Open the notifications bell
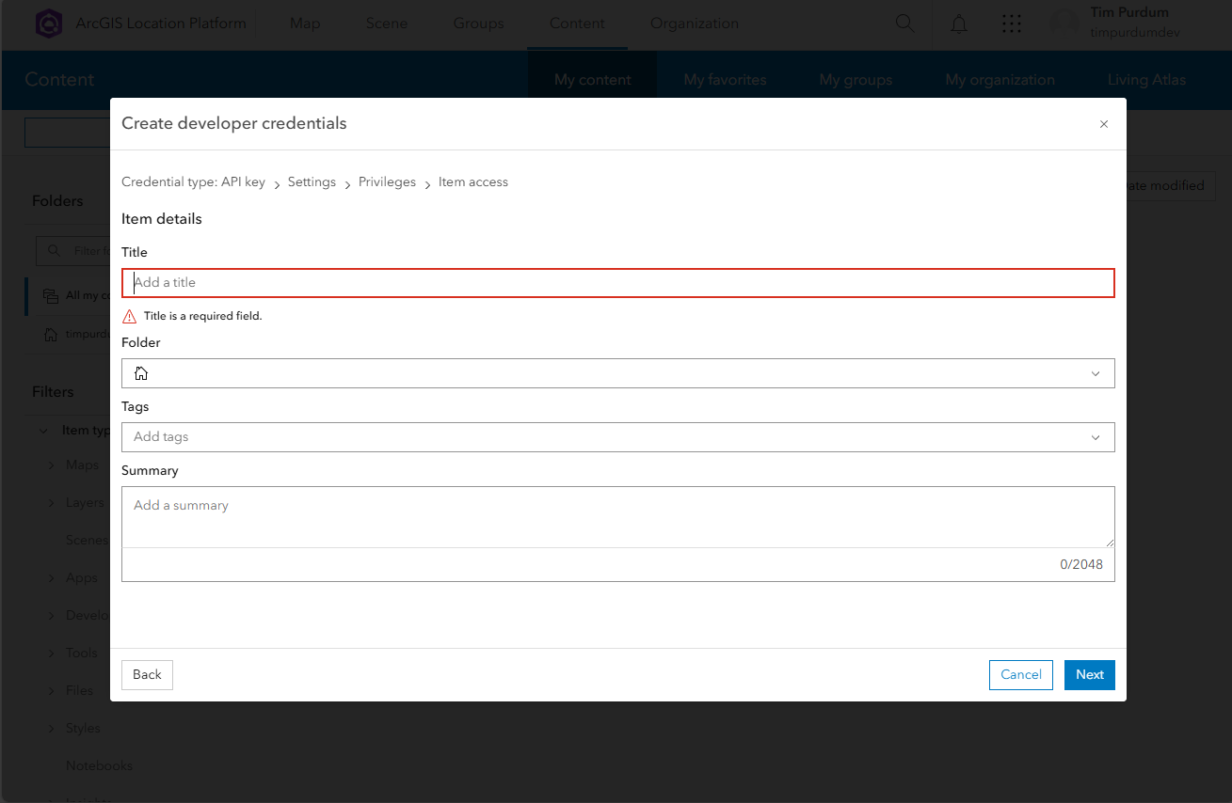The image size is (1232, 803). [959, 24]
